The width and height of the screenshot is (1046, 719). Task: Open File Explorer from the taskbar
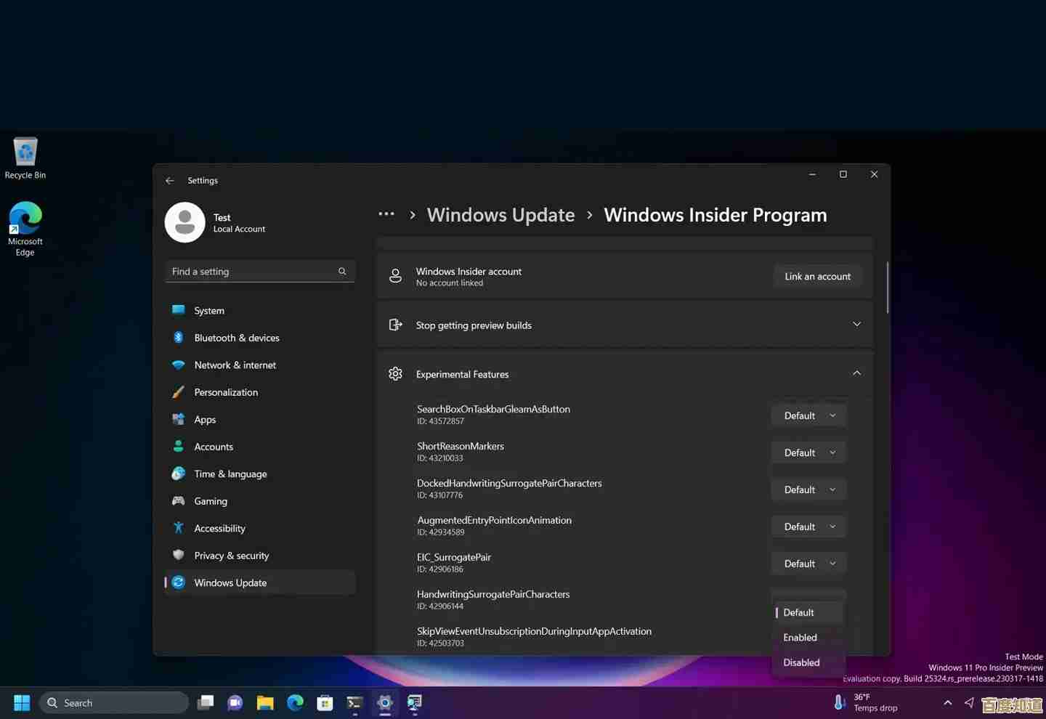coord(264,702)
